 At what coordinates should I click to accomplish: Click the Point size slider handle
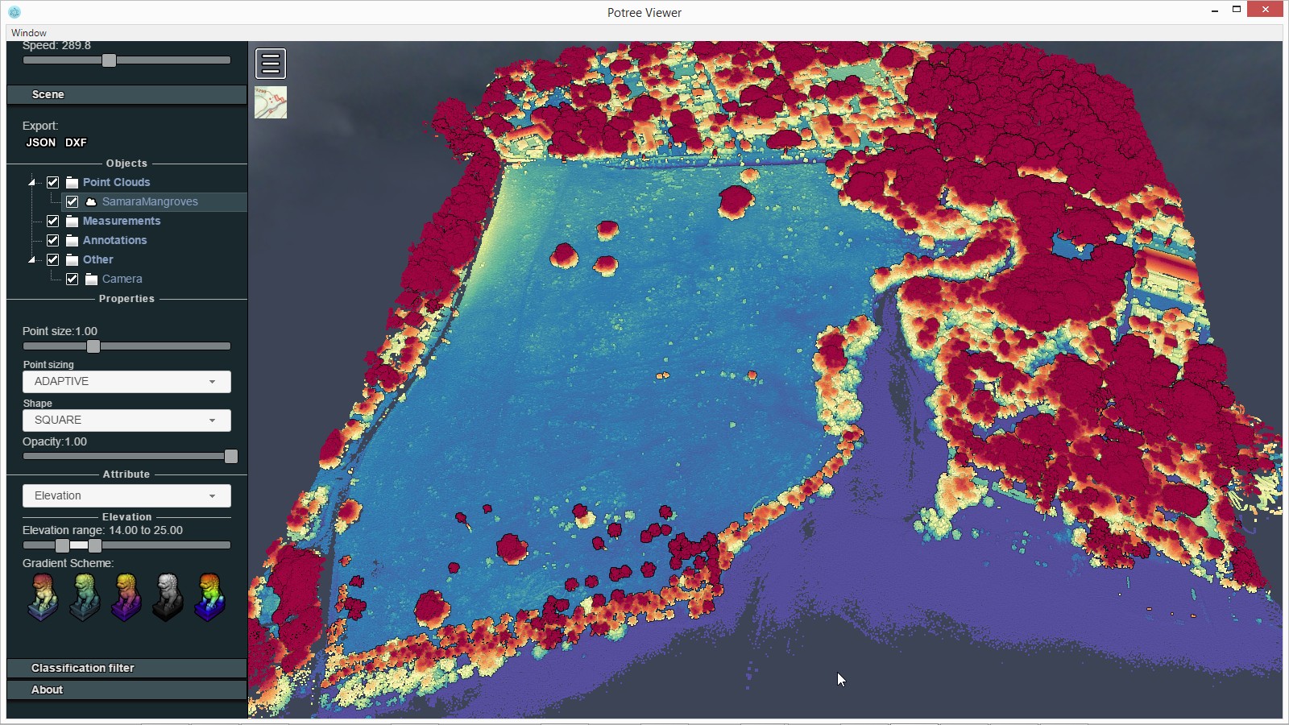[93, 346]
